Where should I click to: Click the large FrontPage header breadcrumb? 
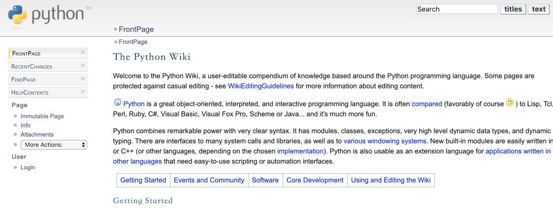coord(136,29)
